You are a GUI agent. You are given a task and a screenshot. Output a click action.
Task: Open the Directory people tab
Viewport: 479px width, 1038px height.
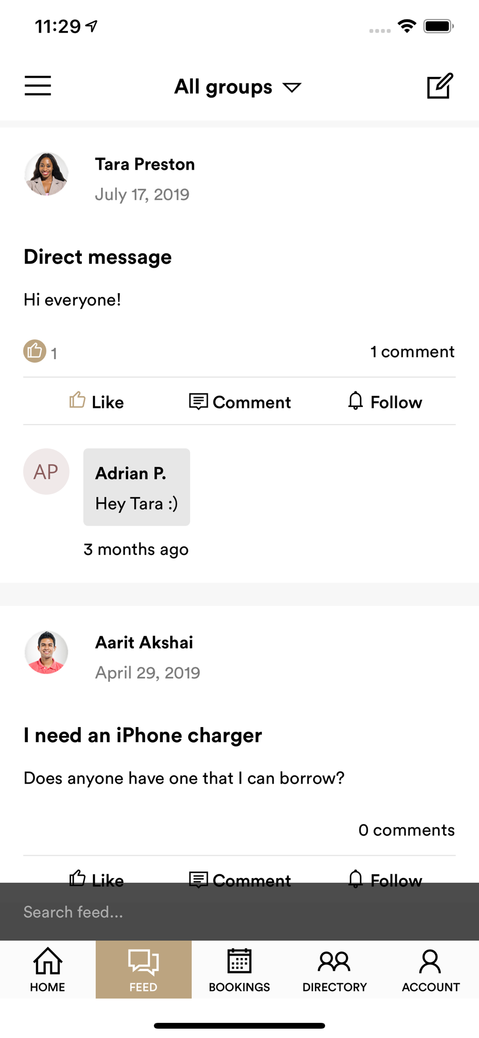click(x=335, y=969)
